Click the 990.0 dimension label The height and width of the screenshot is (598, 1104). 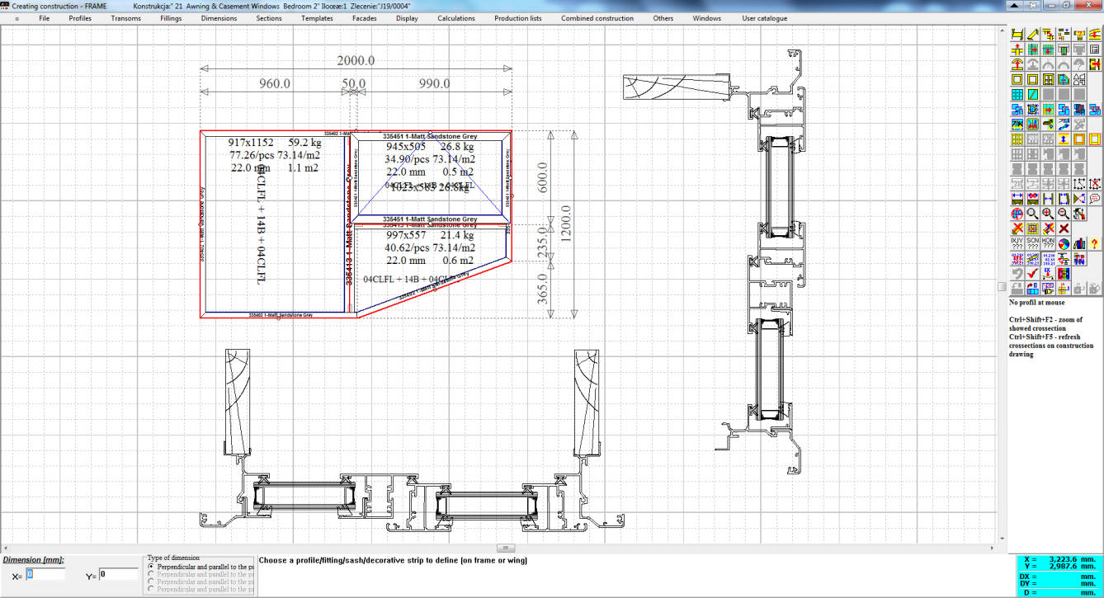[x=434, y=83]
